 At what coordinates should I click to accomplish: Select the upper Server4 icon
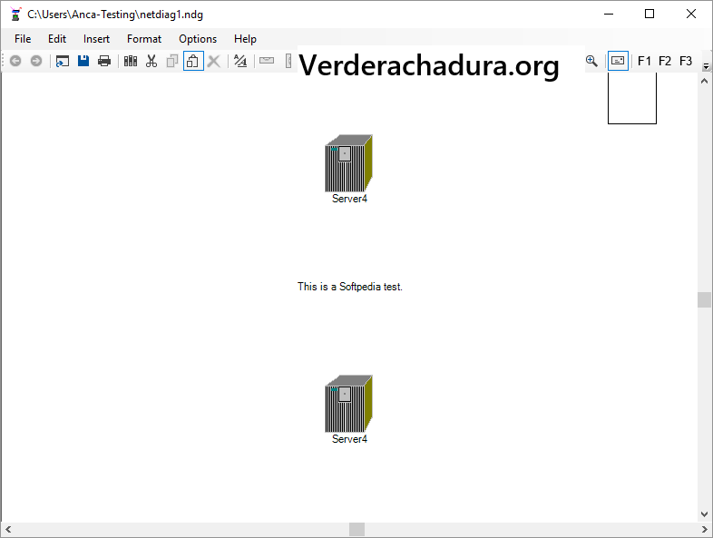click(x=348, y=163)
